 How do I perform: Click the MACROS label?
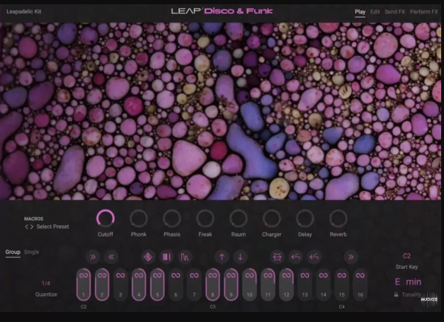pos(33,219)
